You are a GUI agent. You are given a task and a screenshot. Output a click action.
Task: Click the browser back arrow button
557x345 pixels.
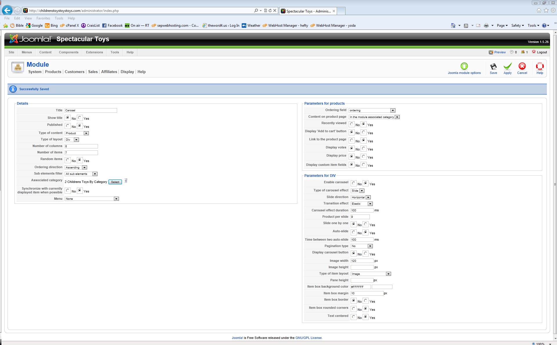(x=7, y=10)
